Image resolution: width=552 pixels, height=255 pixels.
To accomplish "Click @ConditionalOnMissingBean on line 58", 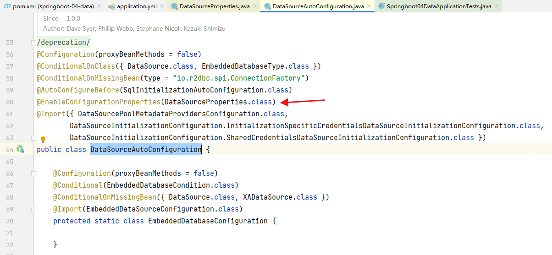I will 88,78.
